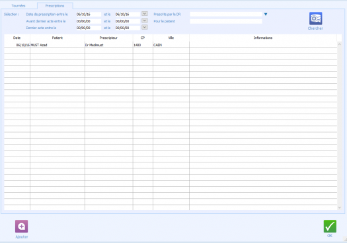
Task: Sort by the Prescripteur column header
Action: [x=108, y=38]
